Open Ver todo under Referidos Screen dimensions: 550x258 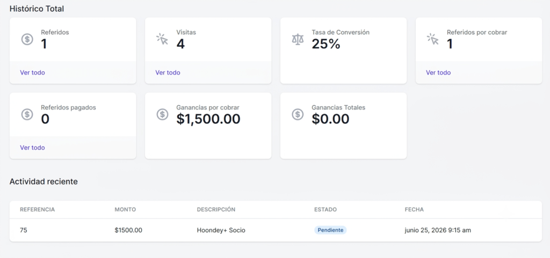(x=32, y=72)
